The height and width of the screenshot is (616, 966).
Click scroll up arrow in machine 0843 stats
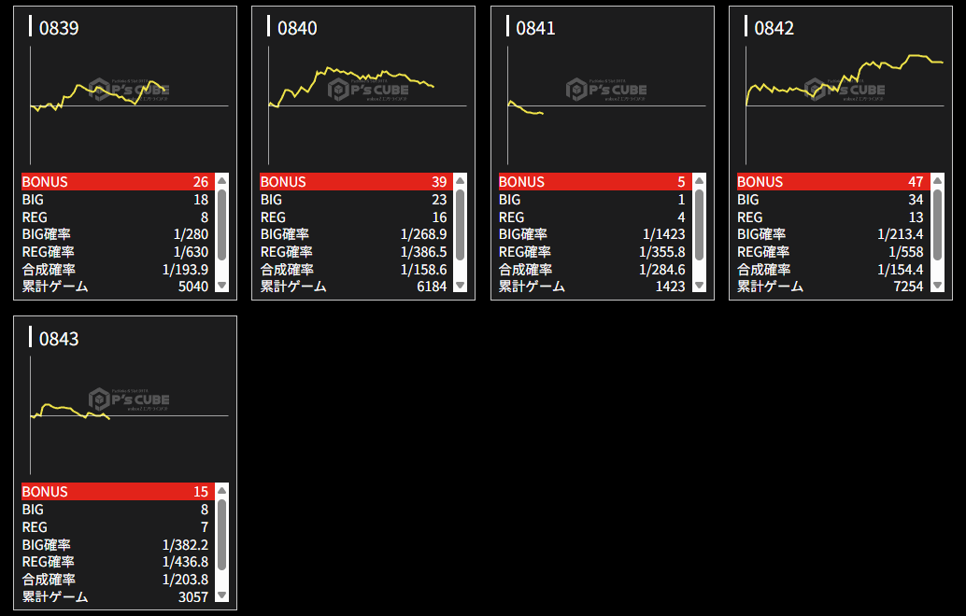pyautogui.click(x=221, y=491)
